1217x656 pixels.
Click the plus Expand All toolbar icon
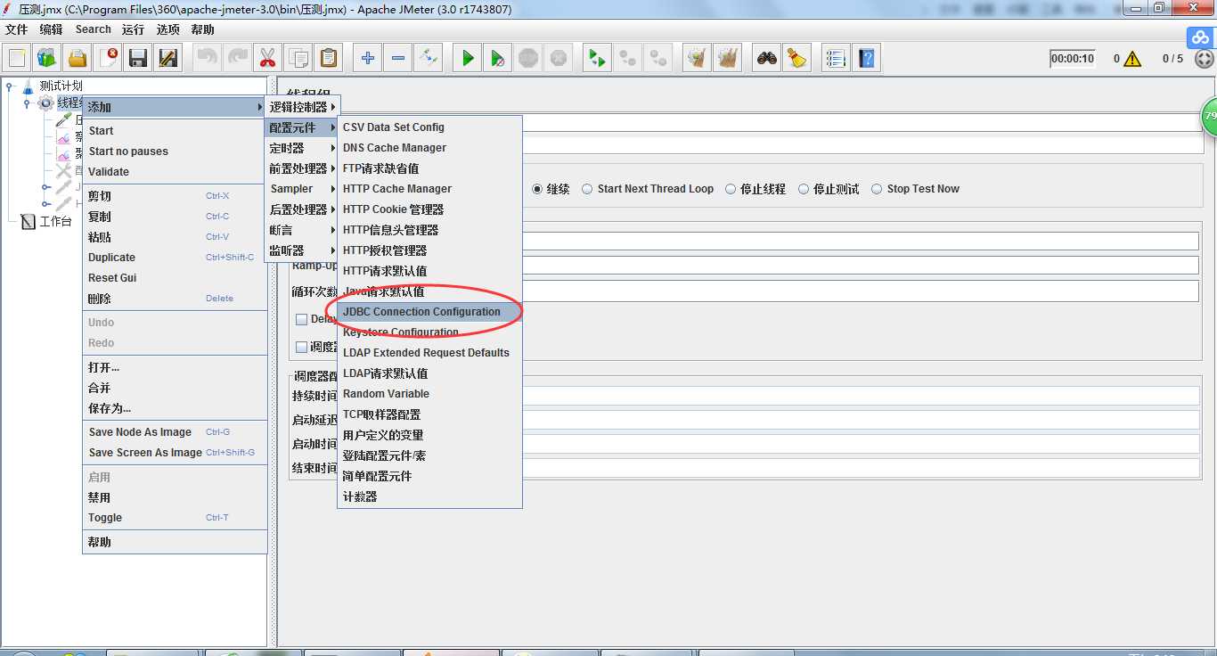tap(367, 59)
